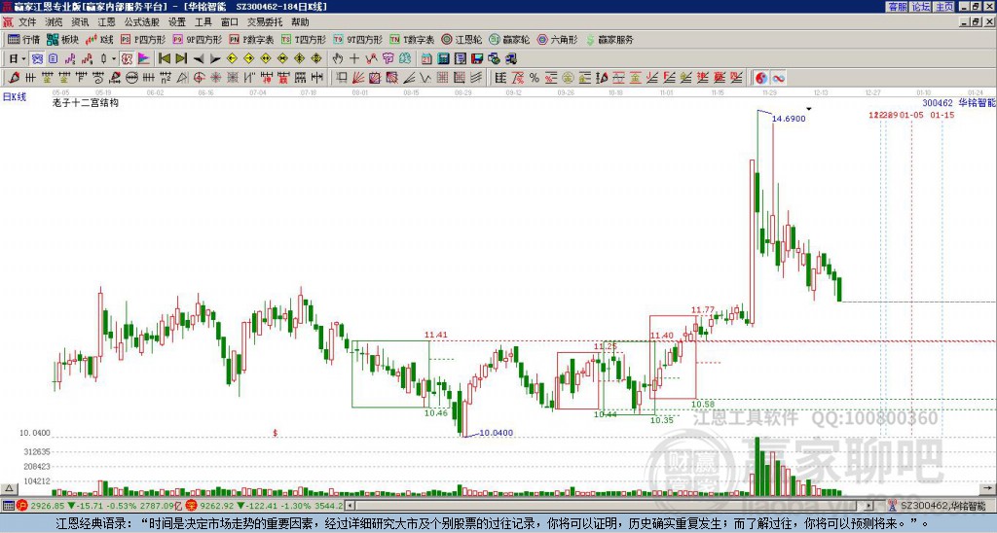Click the 14.6900 high price label
Screen dimensions: 997x533
789,118
